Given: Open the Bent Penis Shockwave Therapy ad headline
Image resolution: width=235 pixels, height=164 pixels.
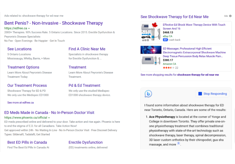Looking at the screenshot, I should (x=53, y=23).
